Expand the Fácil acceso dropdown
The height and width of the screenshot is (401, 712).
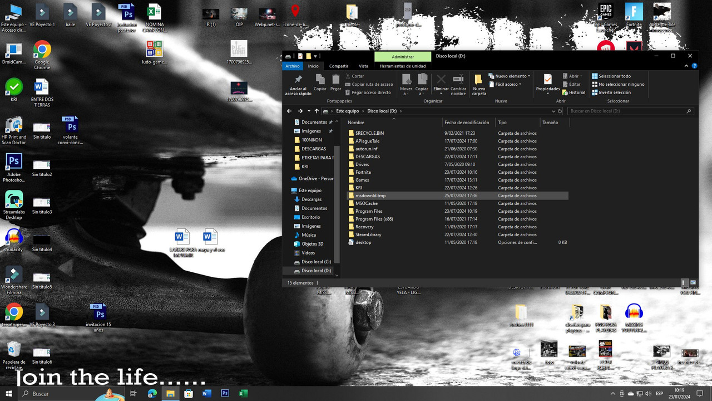505,84
